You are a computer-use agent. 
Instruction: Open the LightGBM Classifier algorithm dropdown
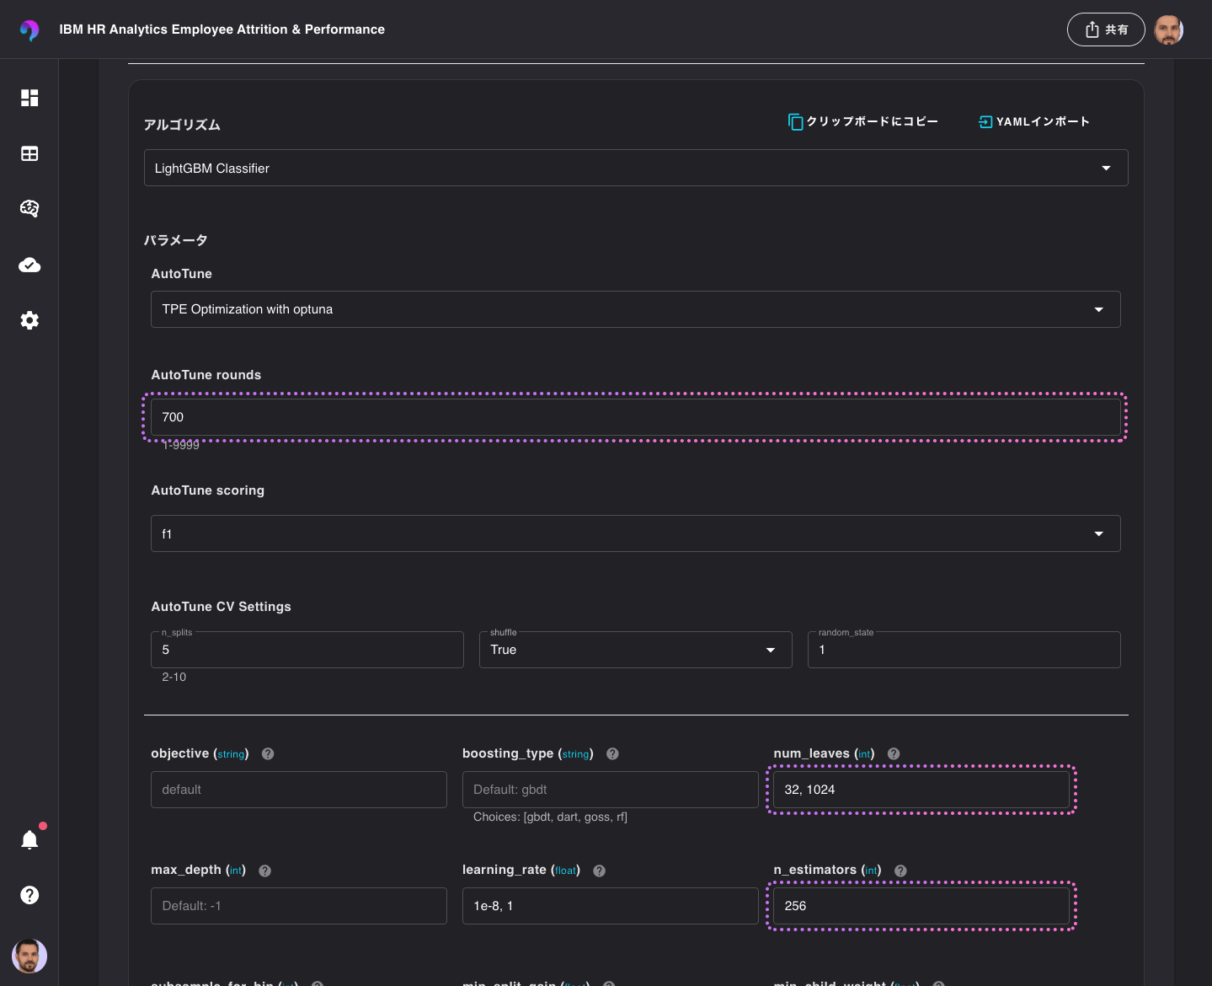(x=1106, y=168)
